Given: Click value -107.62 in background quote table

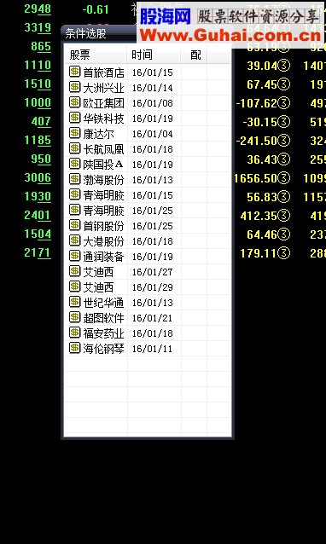Looking at the screenshot, I should (x=257, y=103).
